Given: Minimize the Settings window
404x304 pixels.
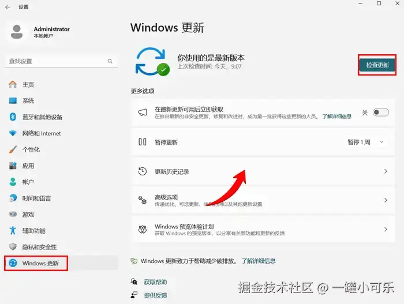Looking at the screenshot, I should (361, 3).
